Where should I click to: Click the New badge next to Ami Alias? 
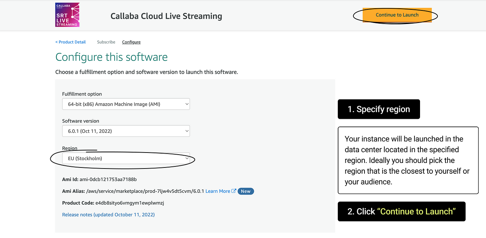tap(246, 191)
